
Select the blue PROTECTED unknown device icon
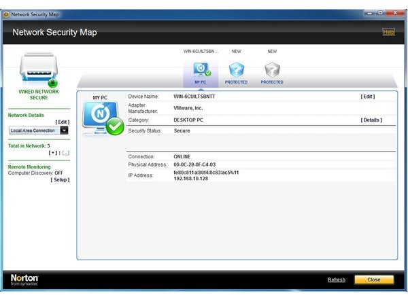[236, 69]
